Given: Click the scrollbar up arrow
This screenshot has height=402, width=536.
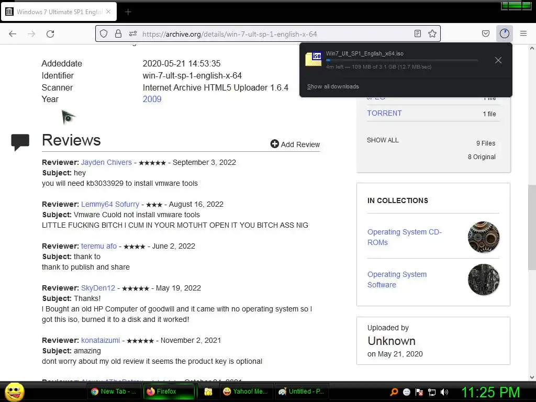Looking at the screenshot, I should (532, 48).
